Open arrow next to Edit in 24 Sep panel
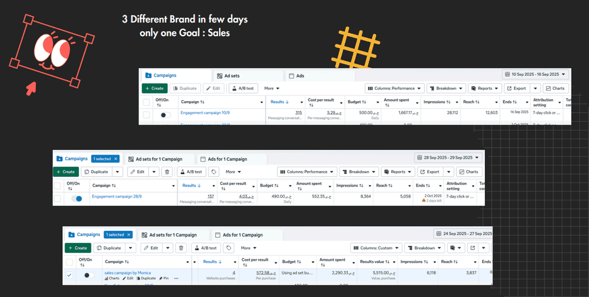Screen dimensions: 589x297 [167, 248]
